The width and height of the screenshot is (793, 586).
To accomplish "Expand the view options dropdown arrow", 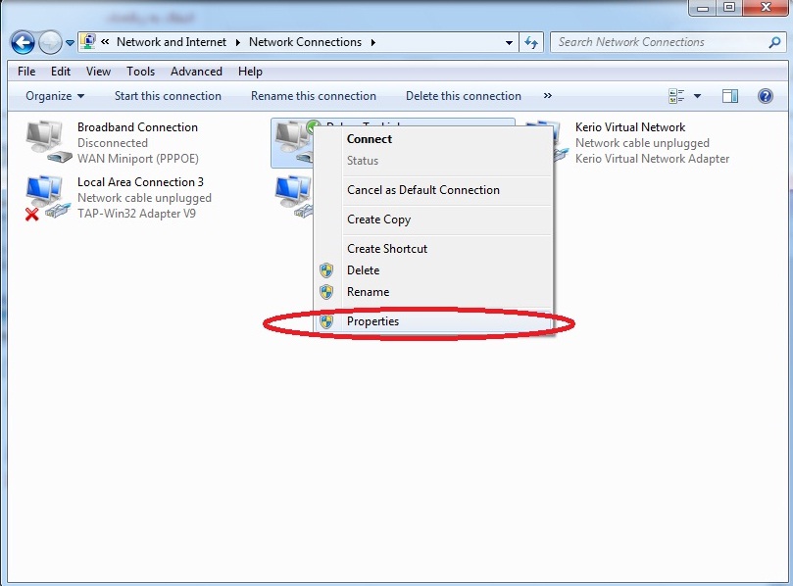I will pos(698,96).
